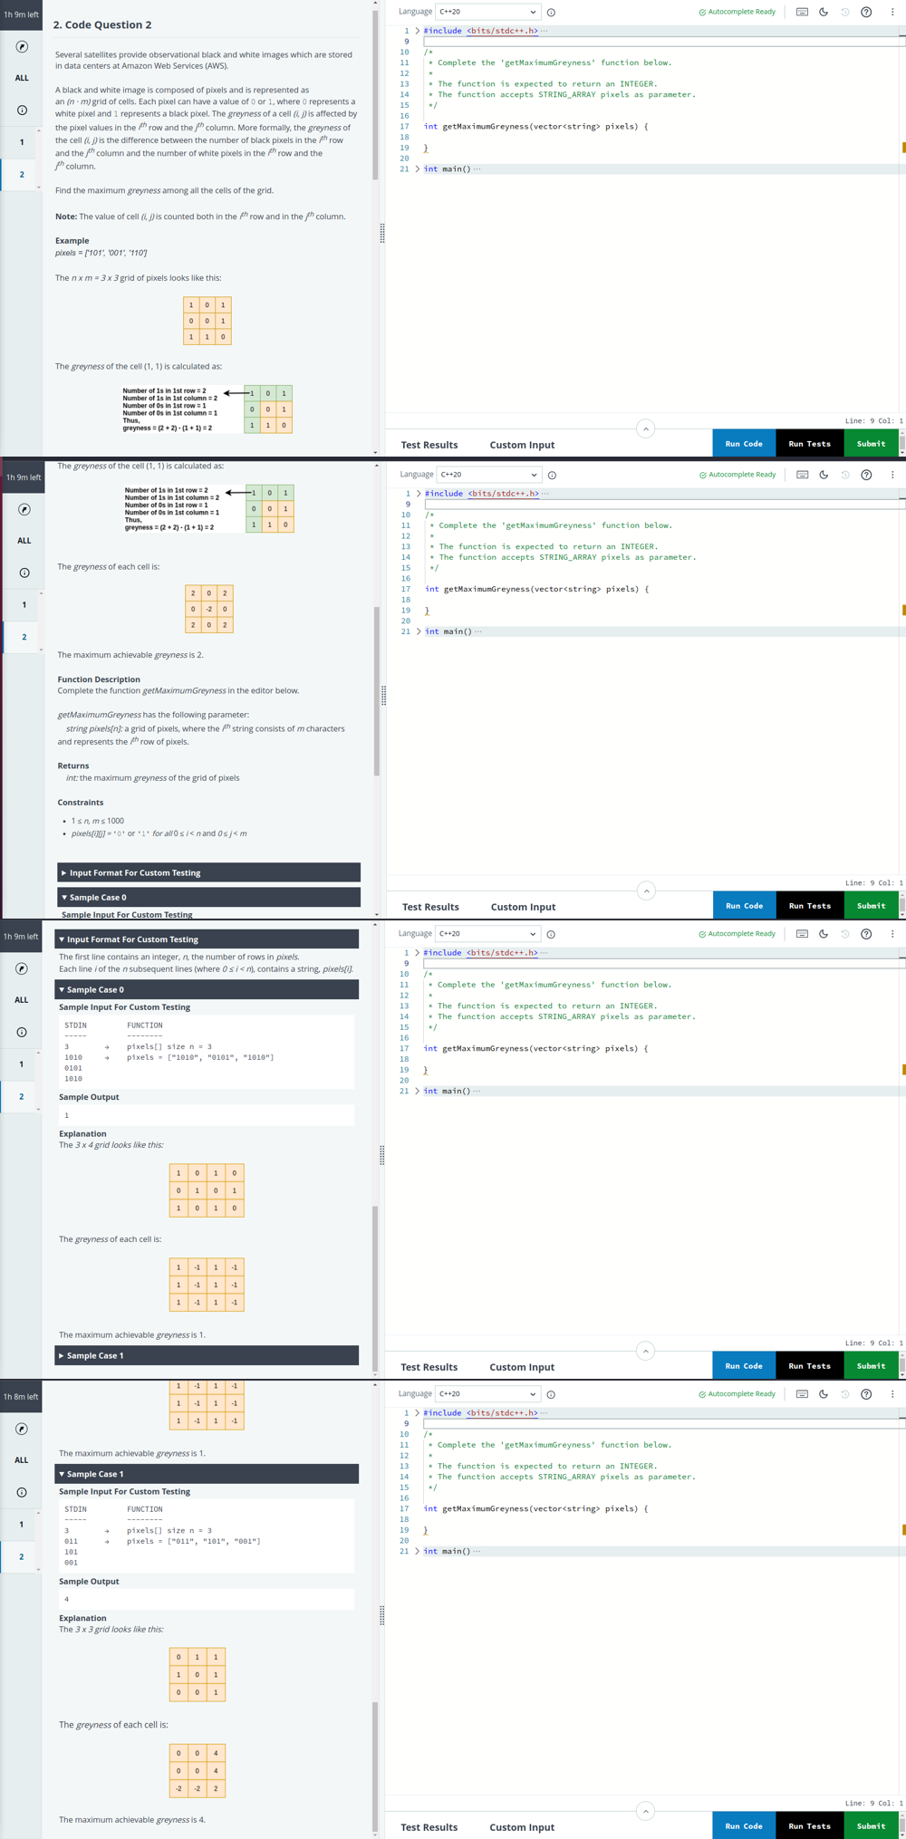The height and width of the screenshot is (1839, 906).
Task: Open three-dot more menu in '2. Code Question 2' view
Action: pos(892,12)
